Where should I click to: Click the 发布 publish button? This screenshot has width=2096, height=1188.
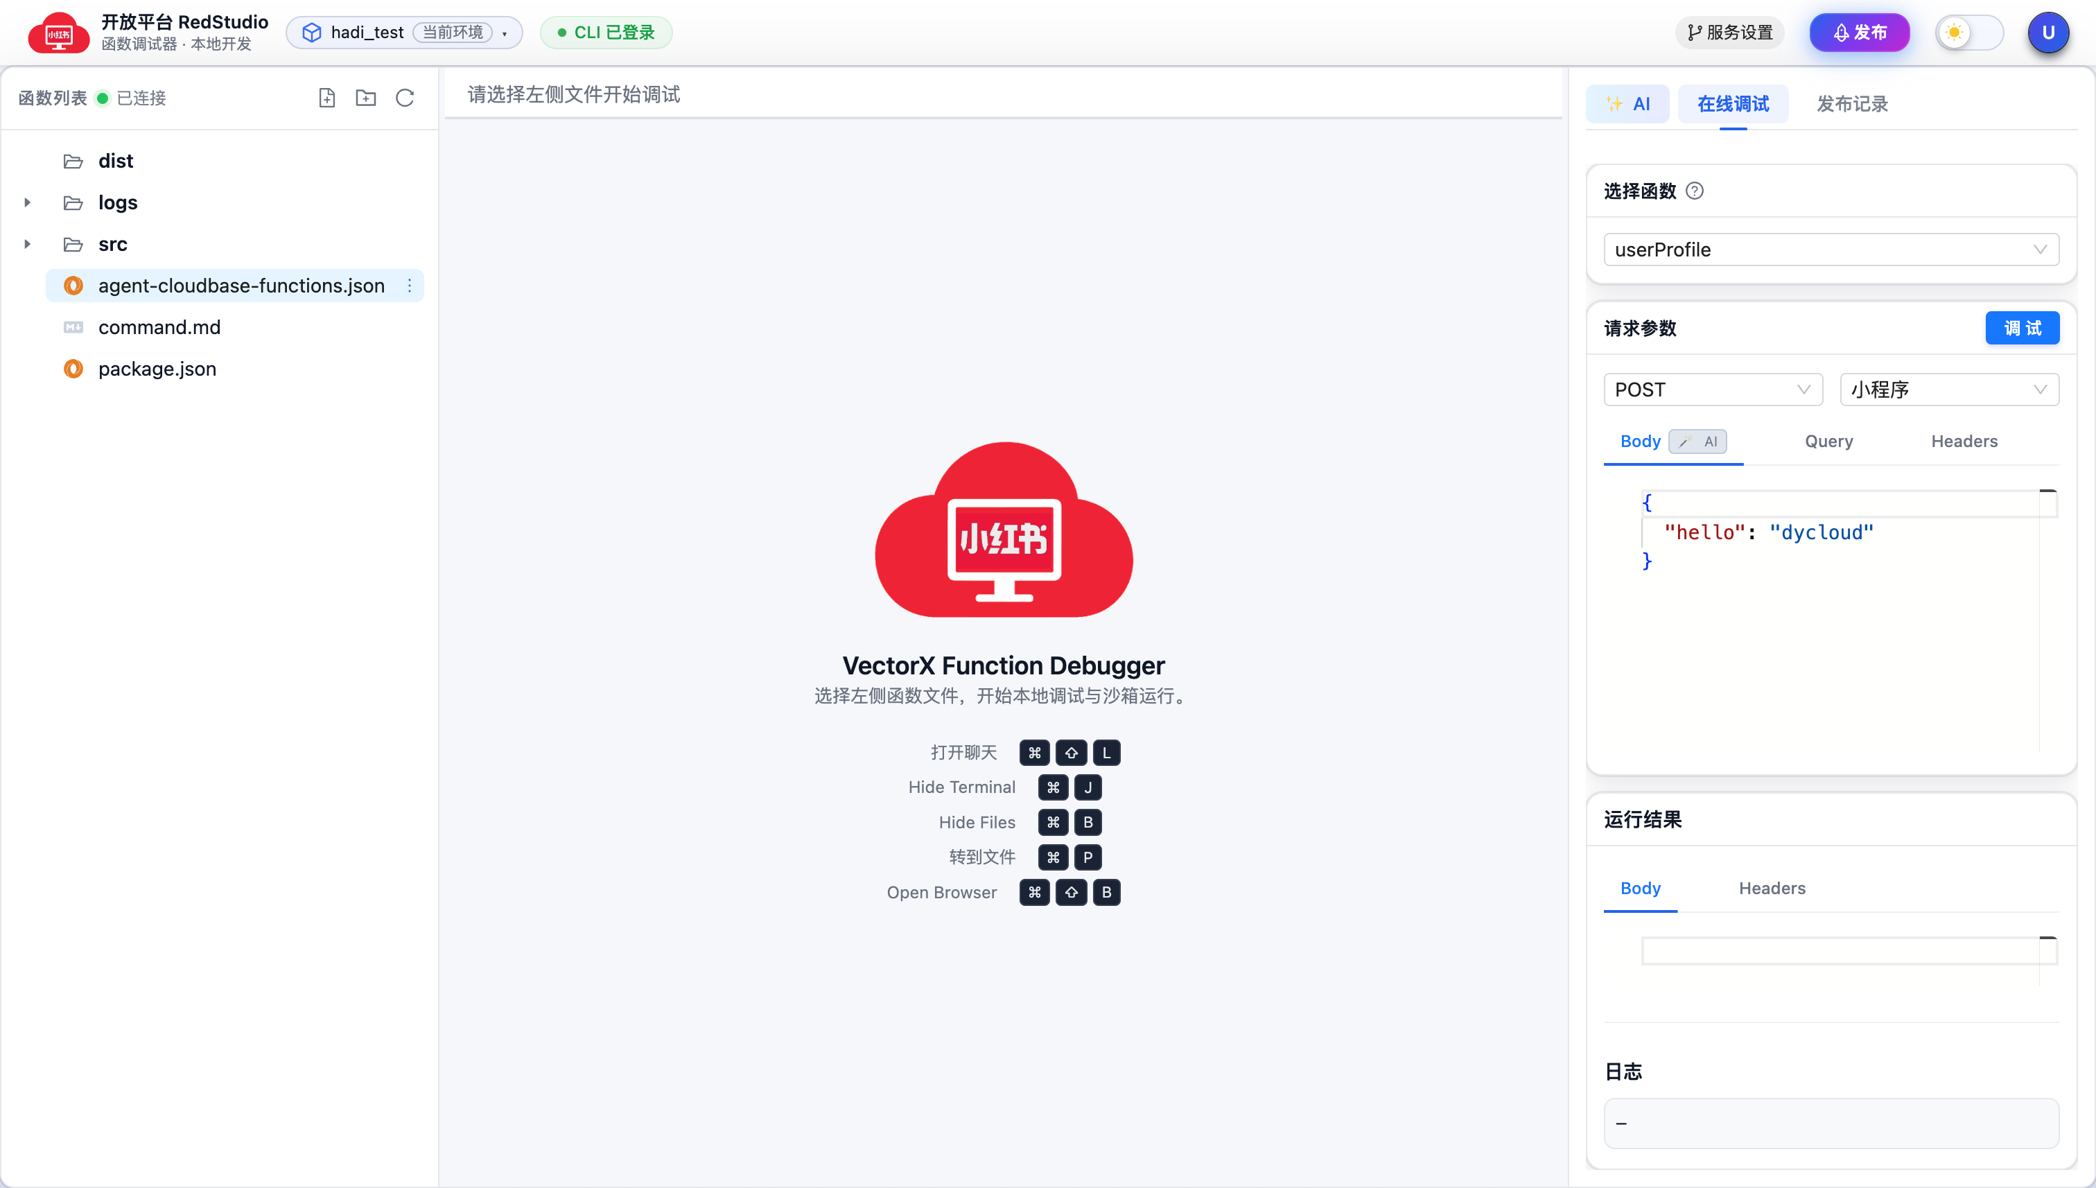click(1860, 33)
